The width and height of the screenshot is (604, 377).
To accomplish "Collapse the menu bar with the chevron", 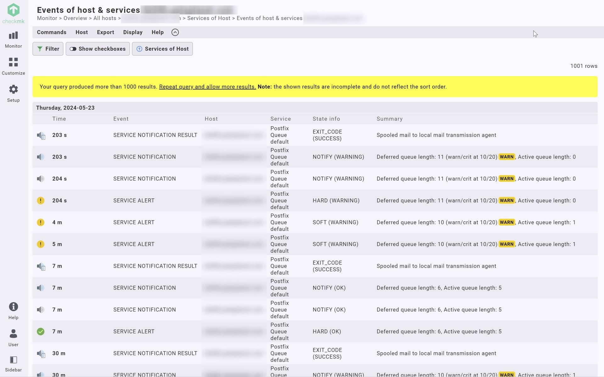I will tap(175, 32).
